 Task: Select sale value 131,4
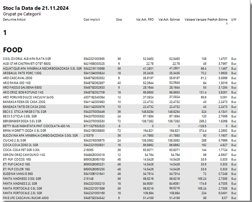(203, 92)
